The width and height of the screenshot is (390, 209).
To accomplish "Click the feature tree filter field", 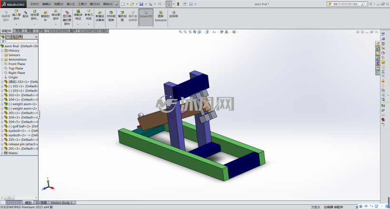I will 19,41.
